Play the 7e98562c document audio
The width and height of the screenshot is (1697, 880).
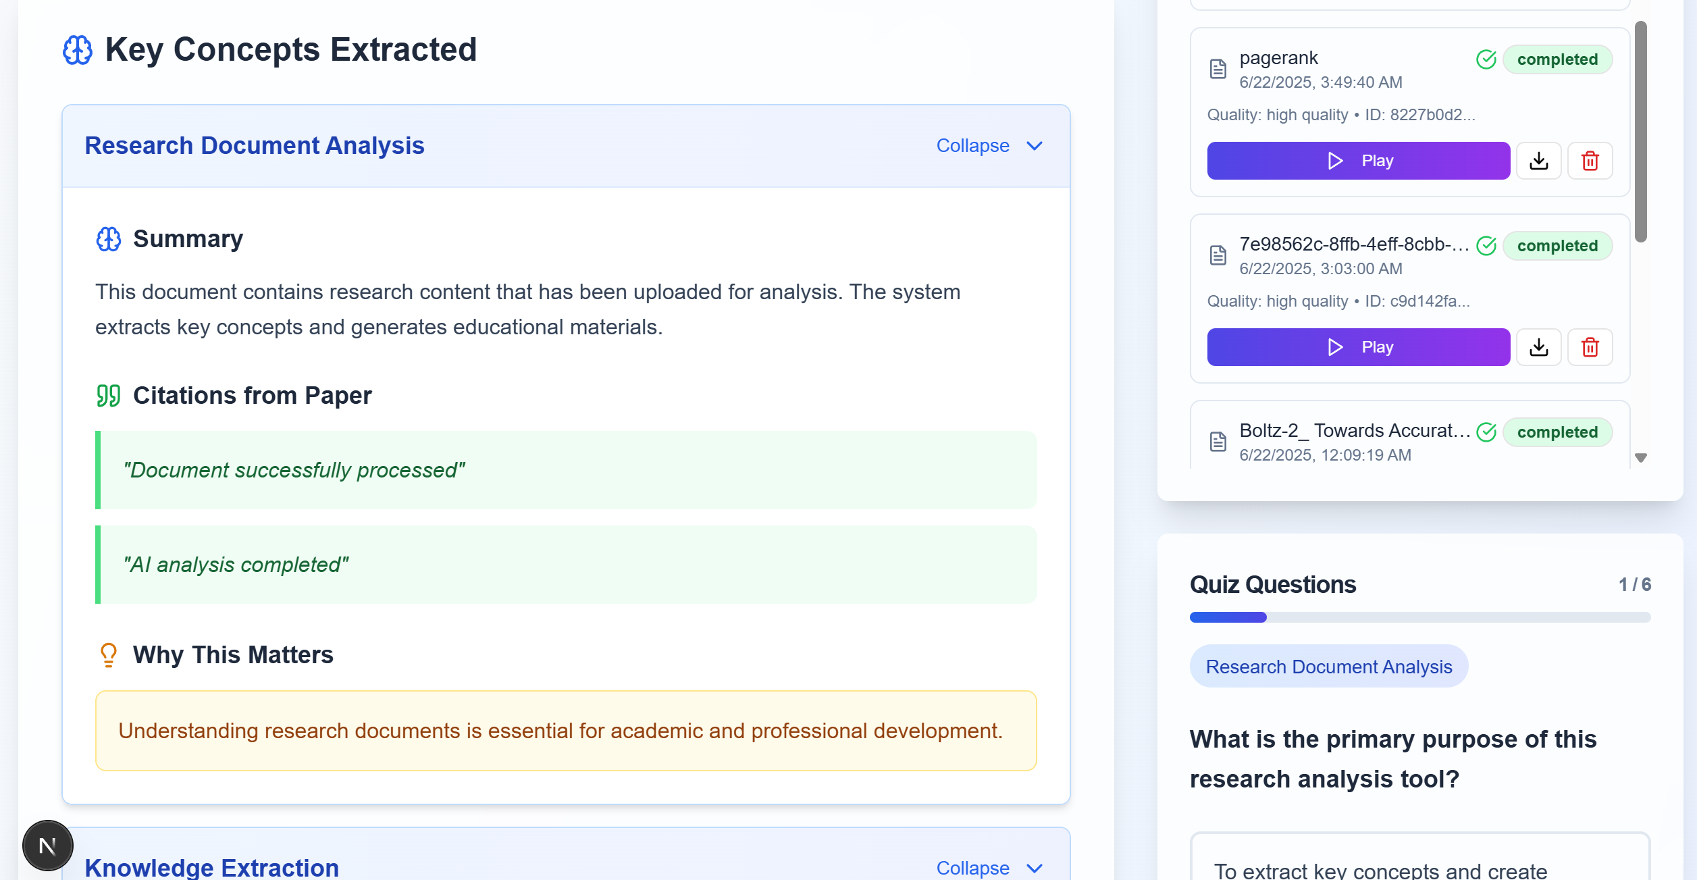(x=1358, y=347)
